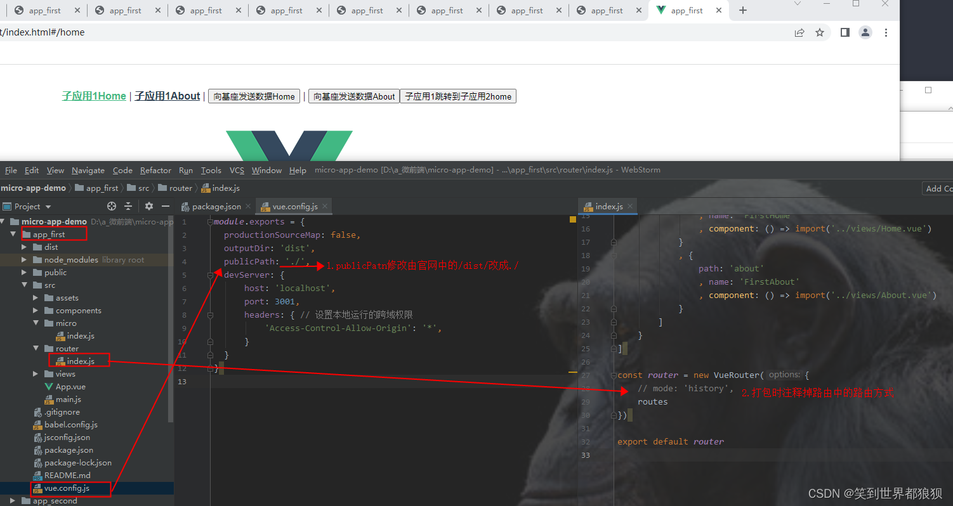Viewport: 953px width, 506px height.
Task: Expand the app_second folder
Action: (x=13, y=500)
